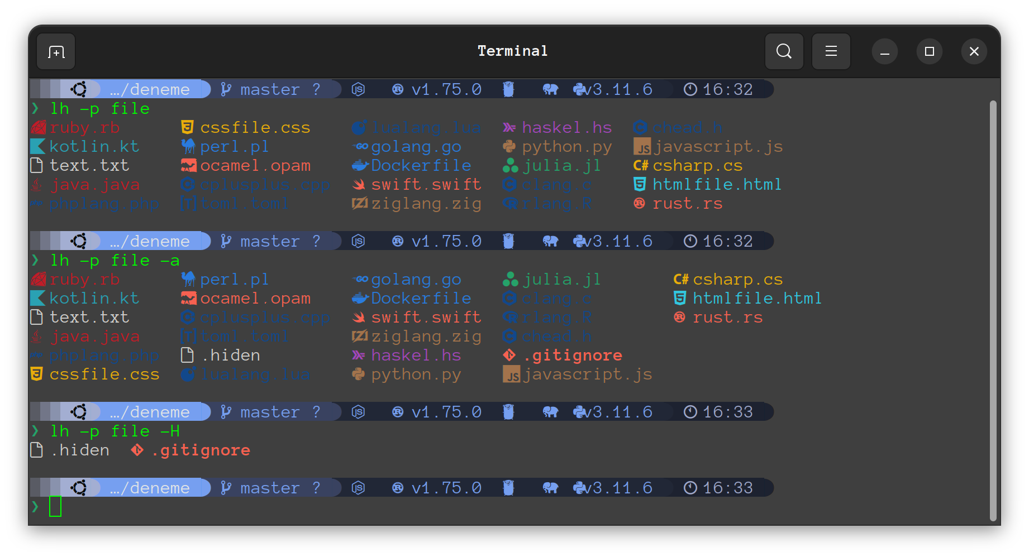This screenshot has height=557, width=1029.
Task: Click ziglang.zig in the first listing
Action: [x=426, y=203]
